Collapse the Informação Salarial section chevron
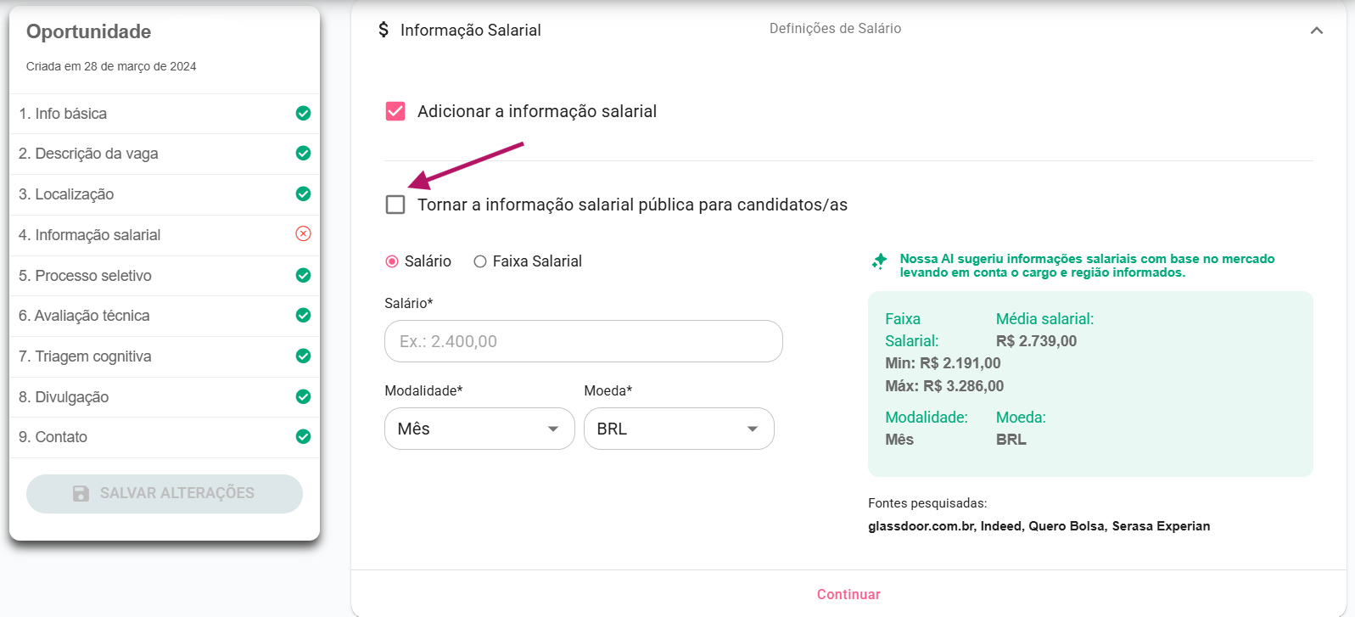This screenshot has height=617, width=1355. (x=1316, y=31)
